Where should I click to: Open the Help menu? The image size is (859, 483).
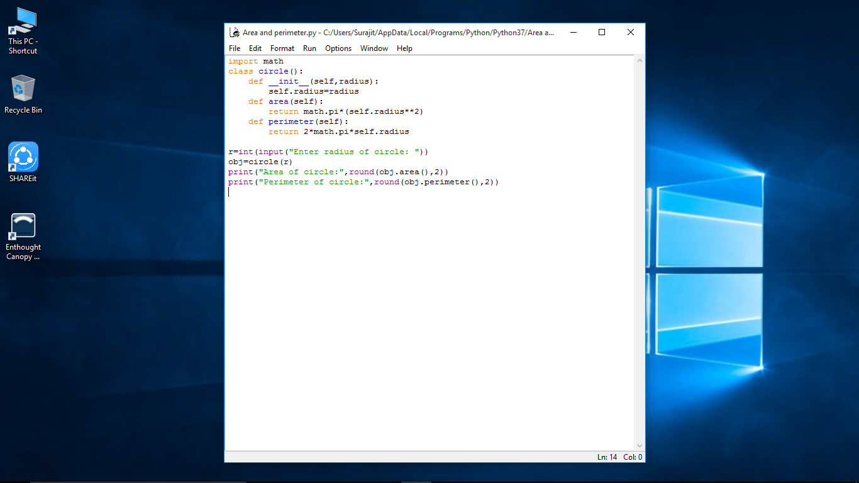(x=404, y=48)
